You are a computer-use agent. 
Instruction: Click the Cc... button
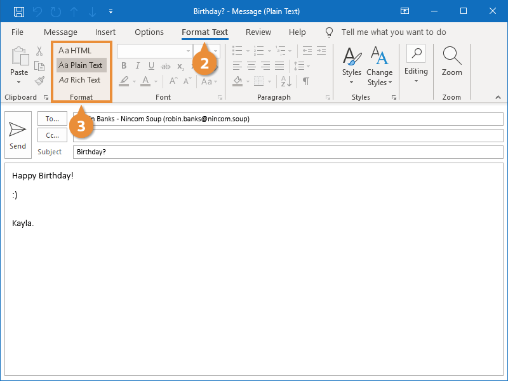click(x=52, y=135)
